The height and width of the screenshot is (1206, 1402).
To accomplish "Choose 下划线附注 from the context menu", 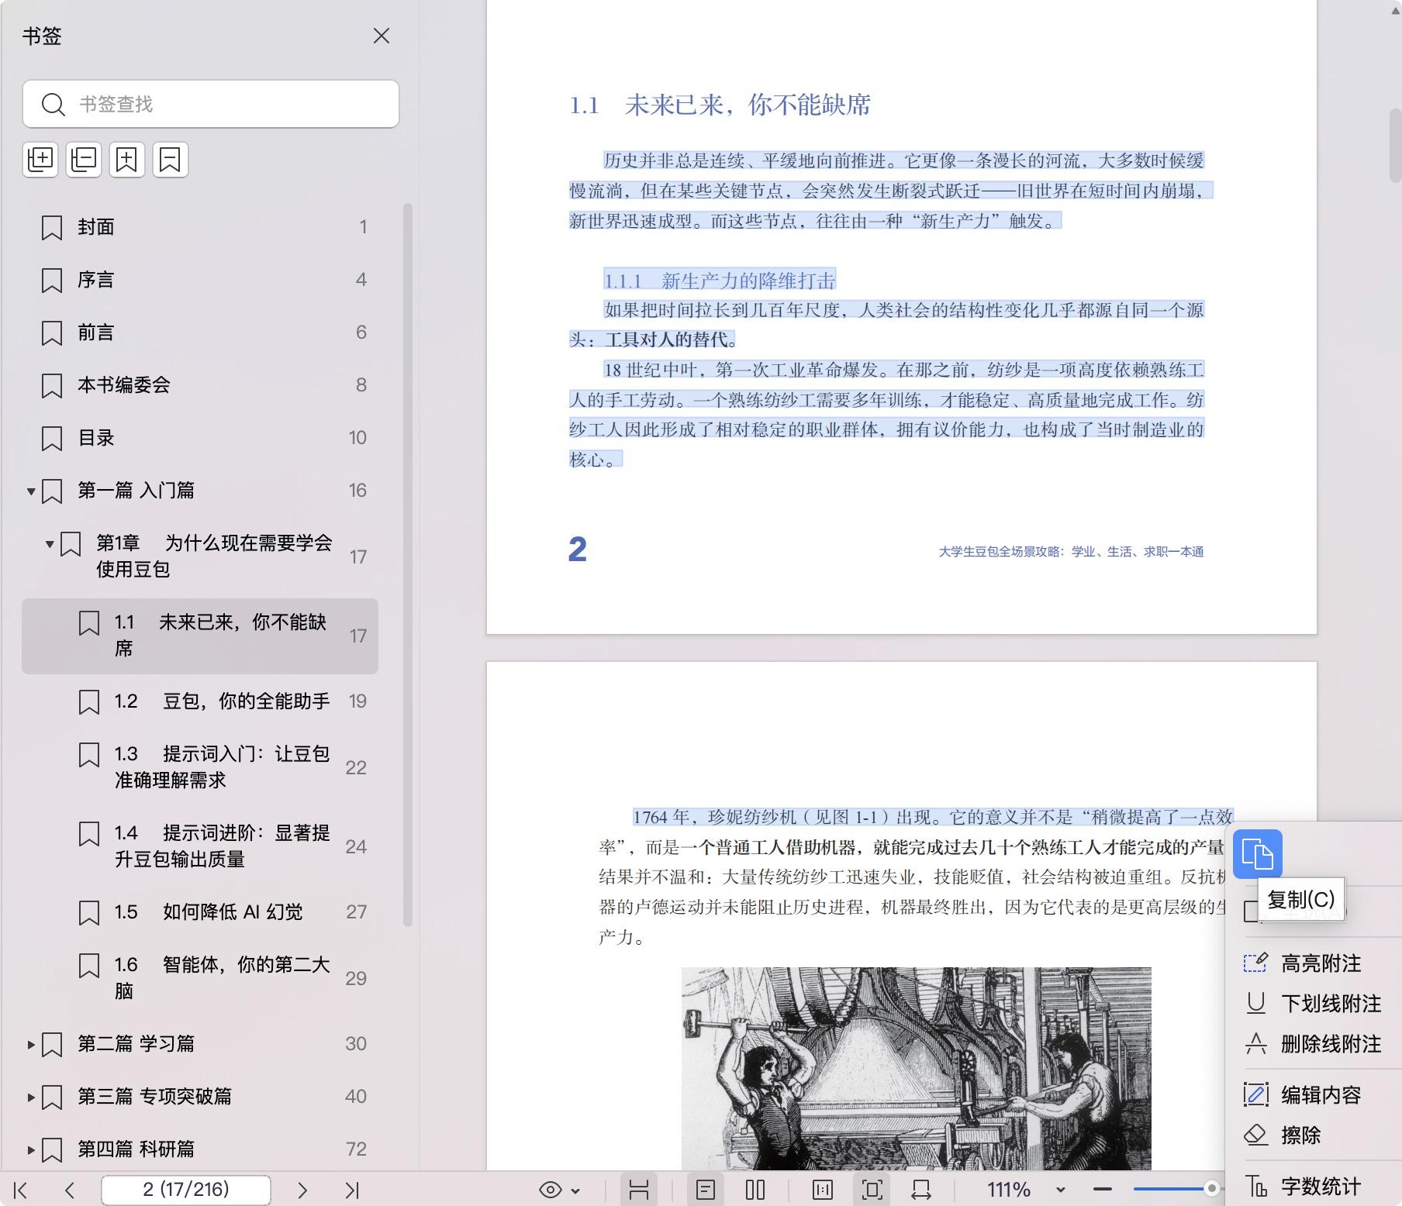I will click(1314, 1004).
